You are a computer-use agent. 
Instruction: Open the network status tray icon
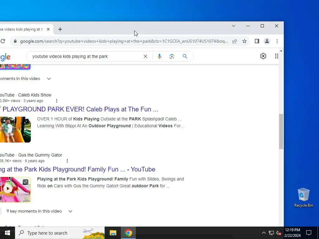(x=271, y=233)
